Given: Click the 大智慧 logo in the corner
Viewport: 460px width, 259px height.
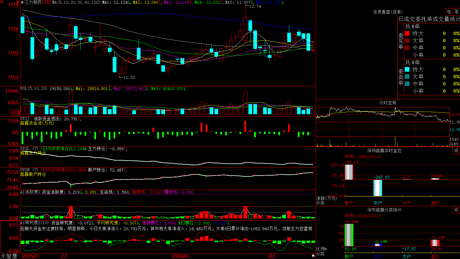Looking at the screenshot, I should coord(9,256).
